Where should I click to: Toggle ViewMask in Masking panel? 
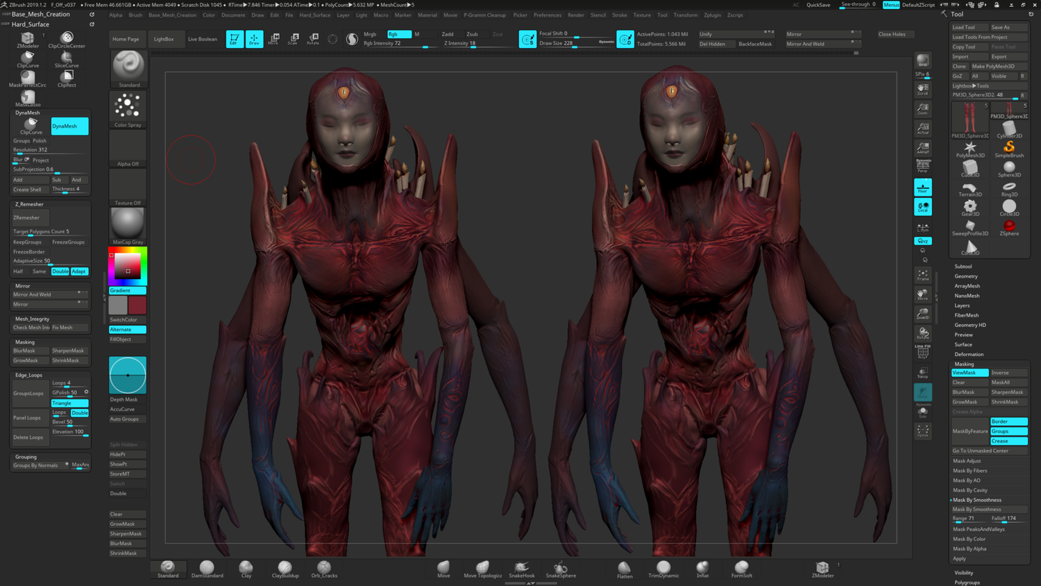[970, 373]
